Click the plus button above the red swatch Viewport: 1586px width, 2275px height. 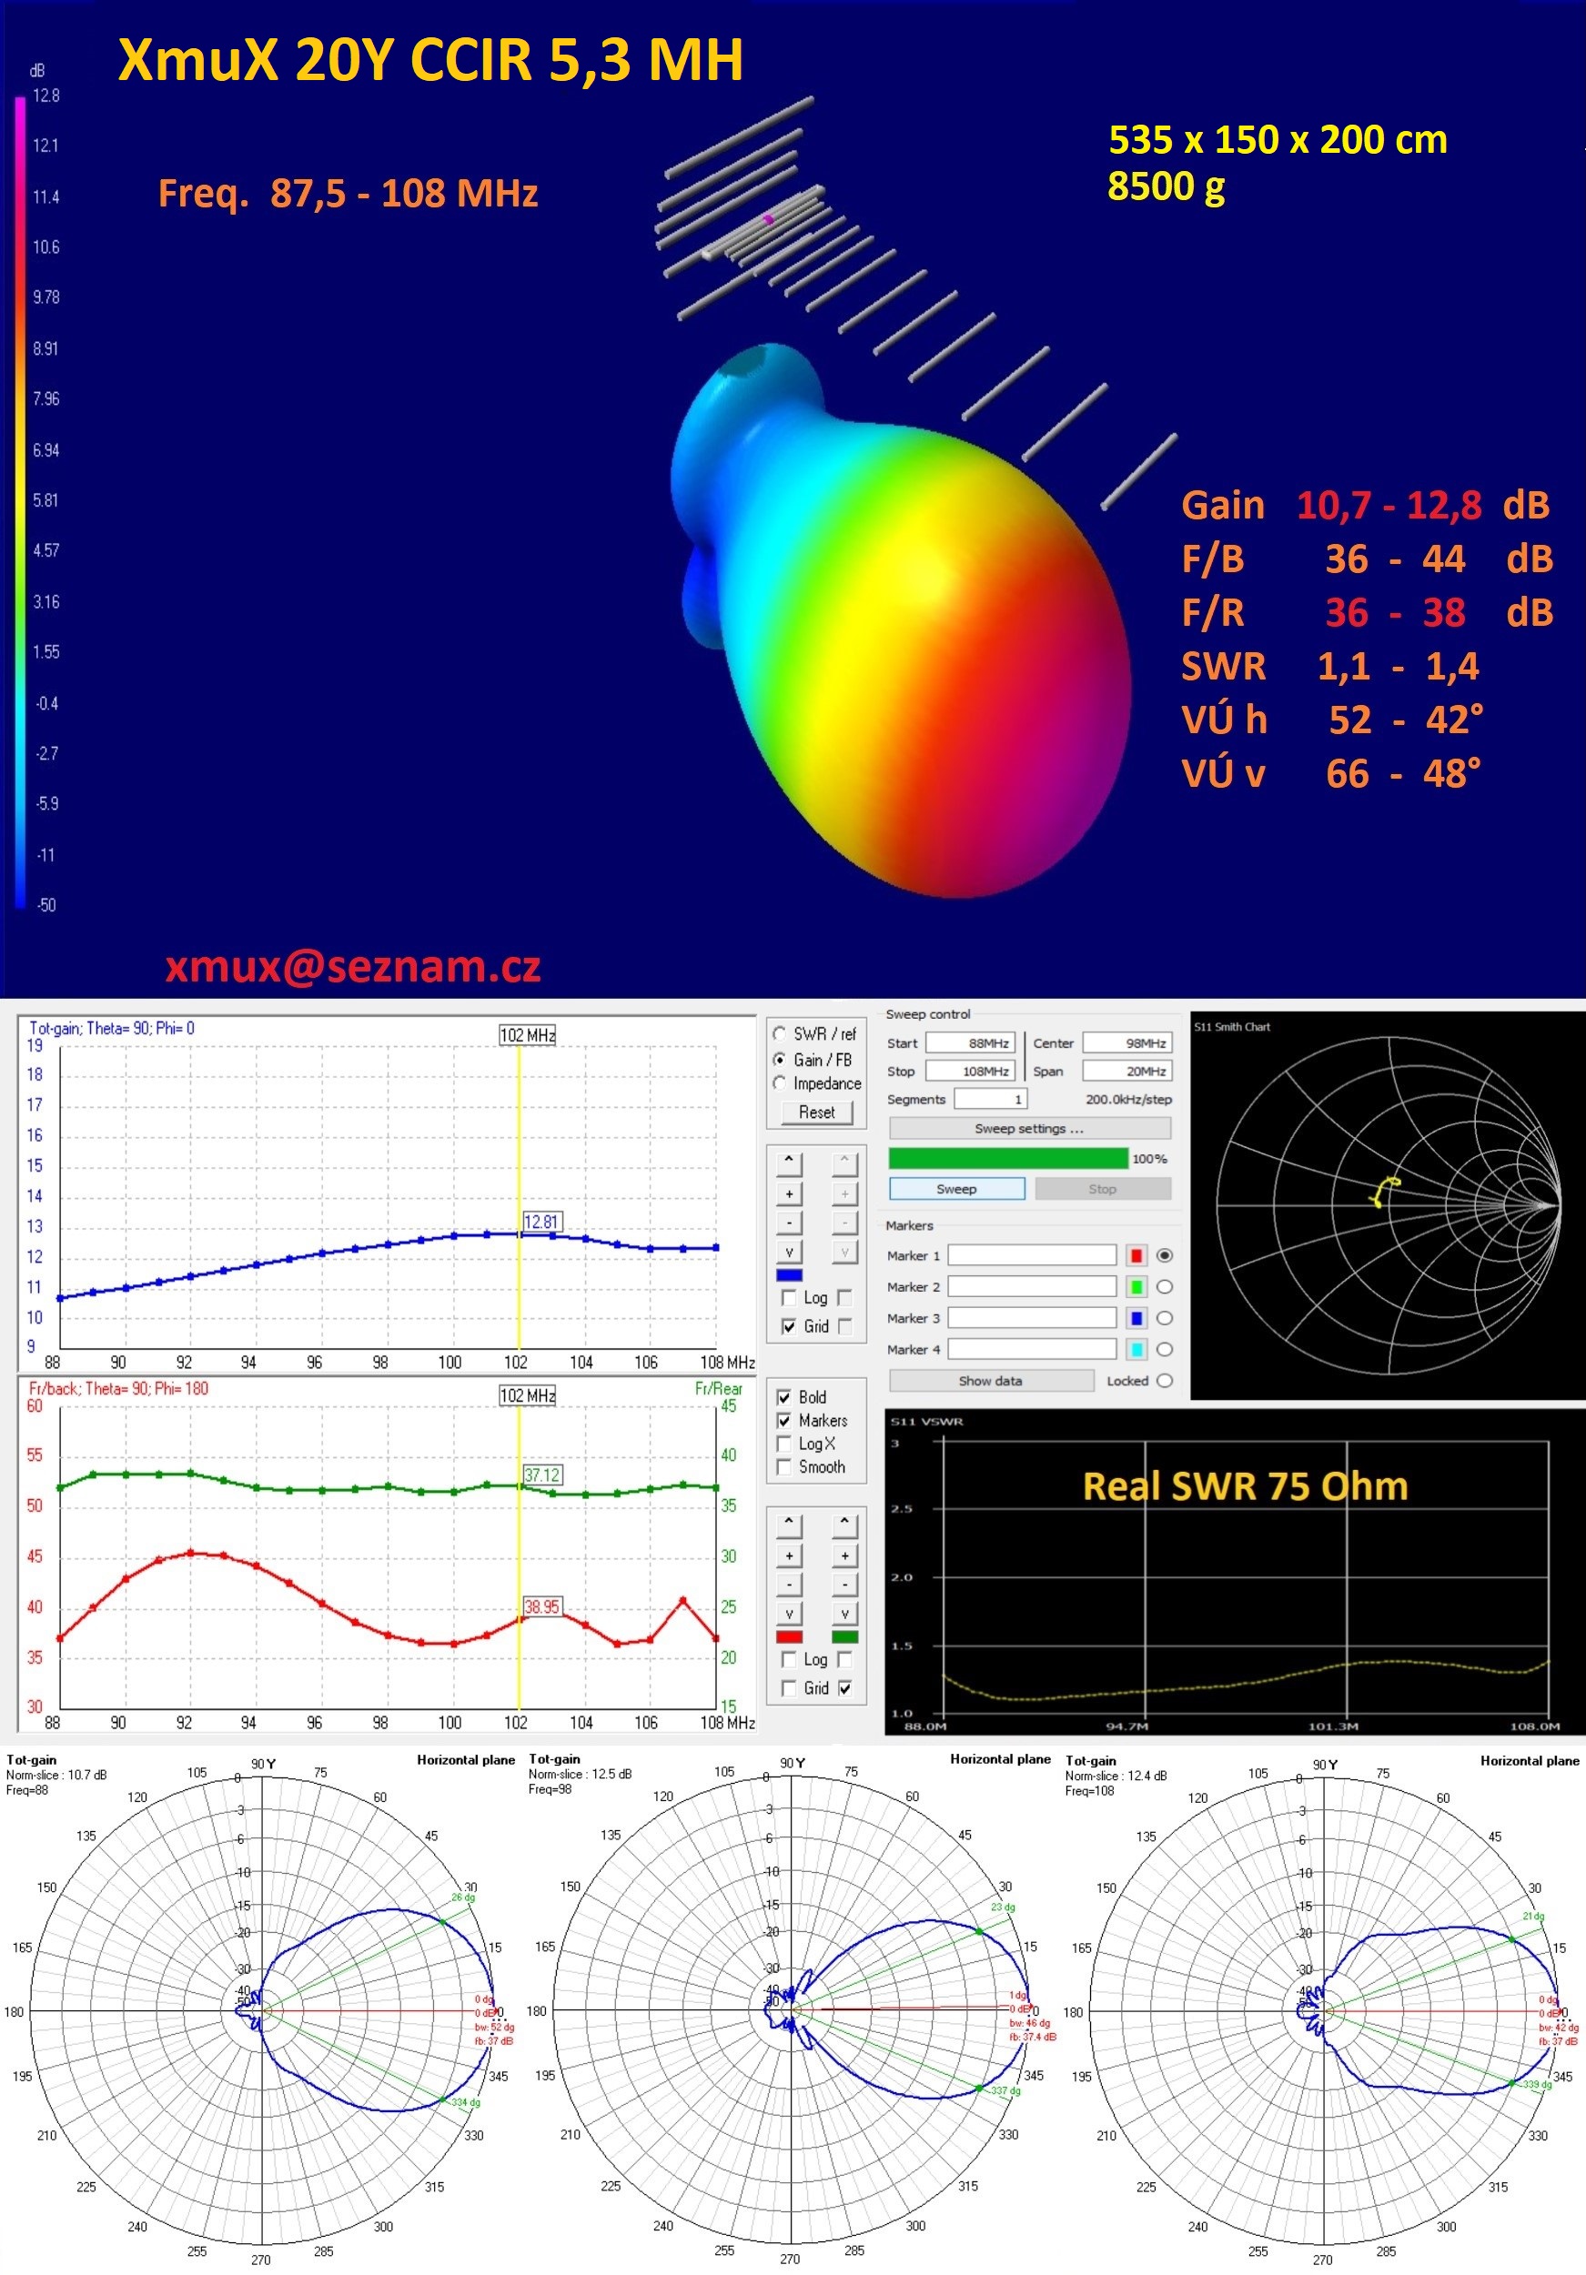click(x=789, y=1555)
